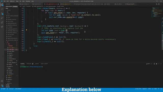
Task: Switch to the main.rs editor tab
Action: (108, 4)
